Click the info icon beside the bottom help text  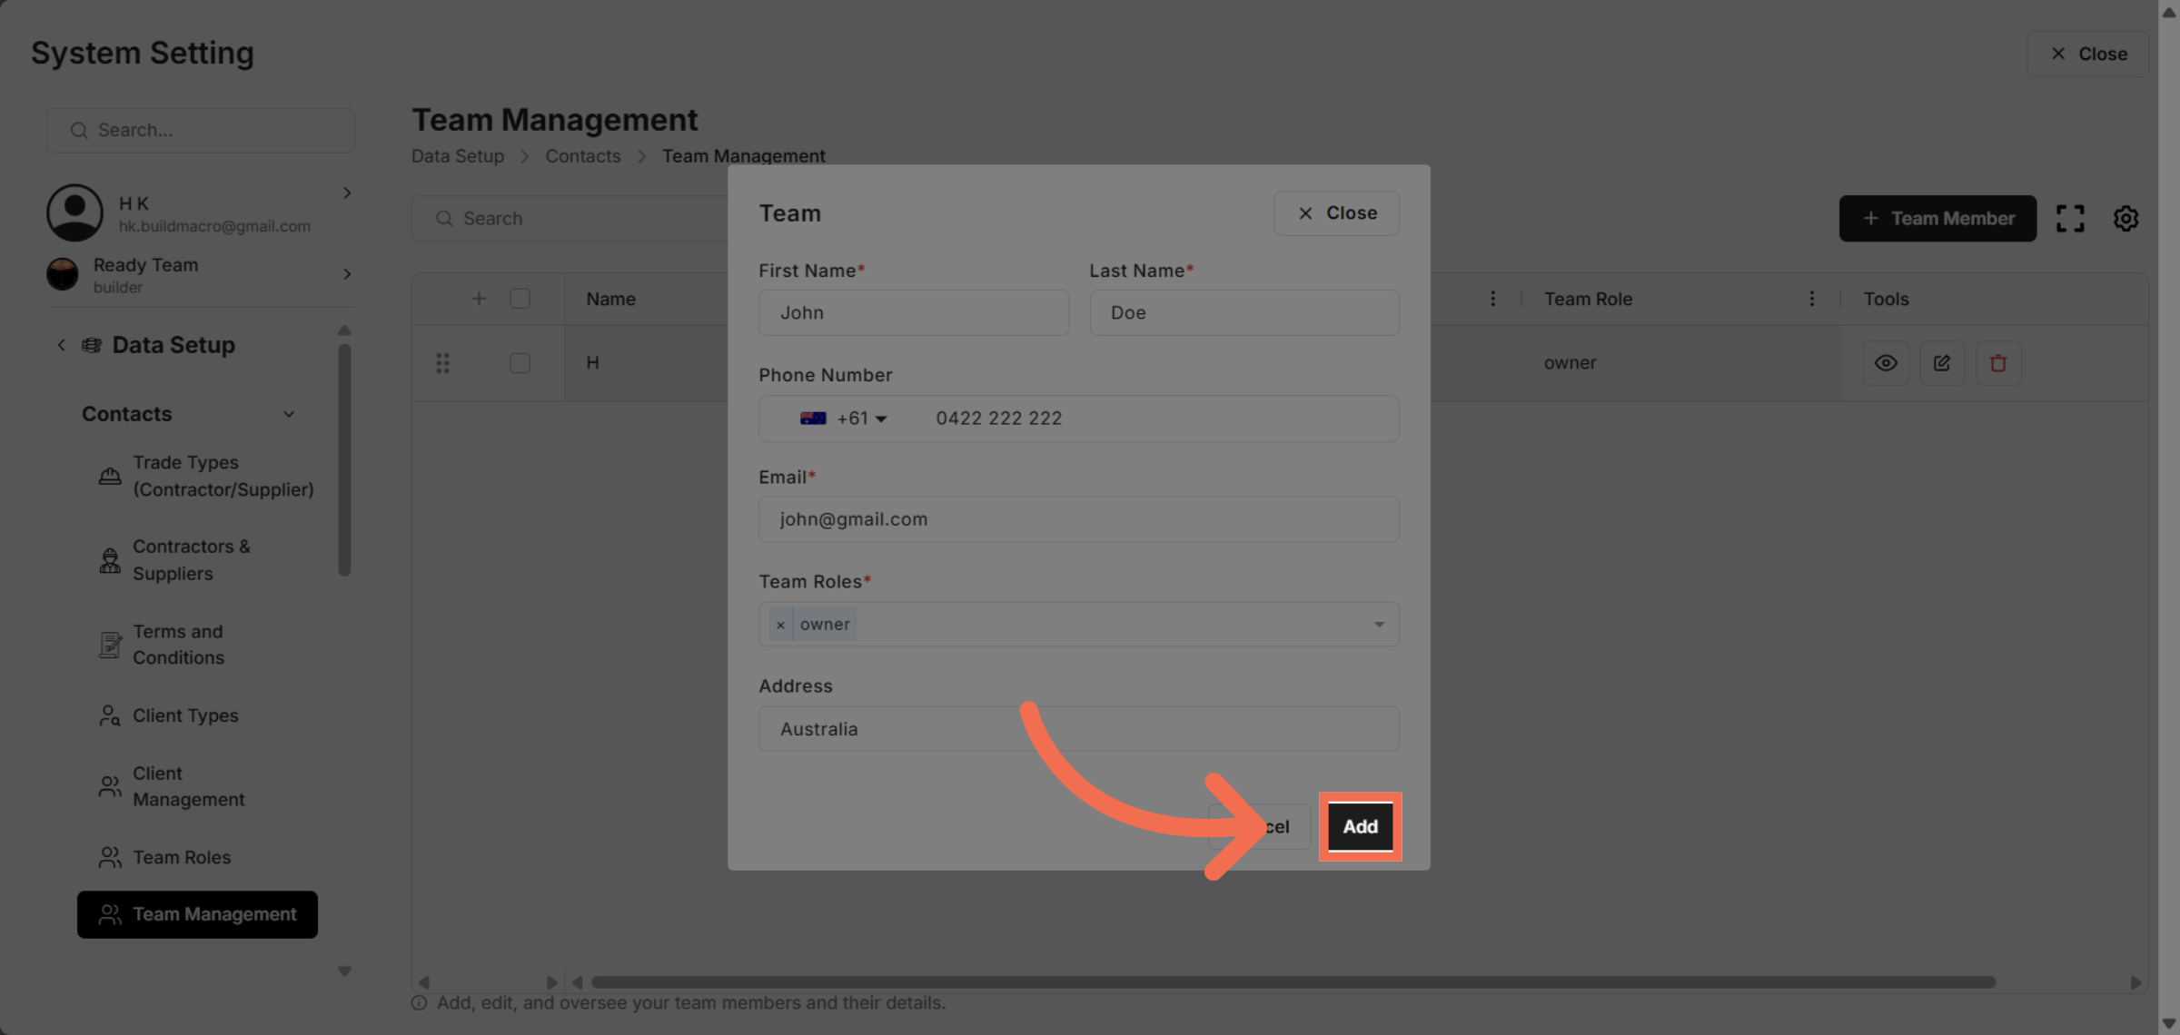419,1003
